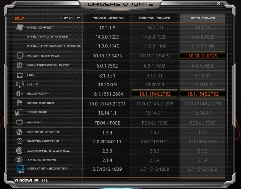Close the Drivers Update window
Viewport: 278px width, 189px height.
click(219, 3)
